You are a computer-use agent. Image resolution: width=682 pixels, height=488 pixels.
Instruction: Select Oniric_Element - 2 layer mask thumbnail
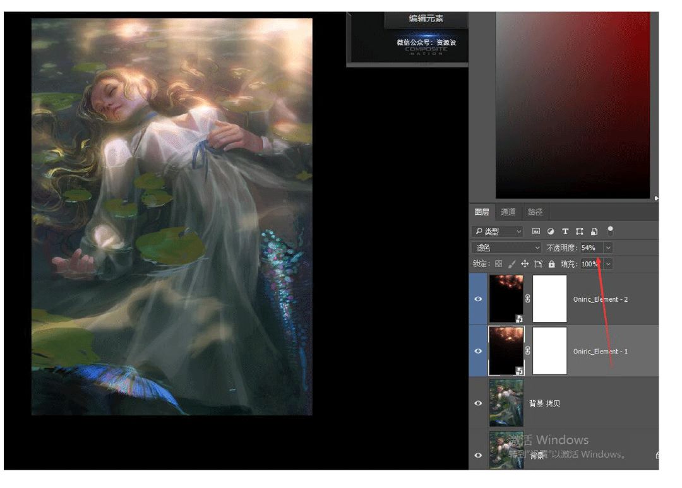tap(550, 299)
